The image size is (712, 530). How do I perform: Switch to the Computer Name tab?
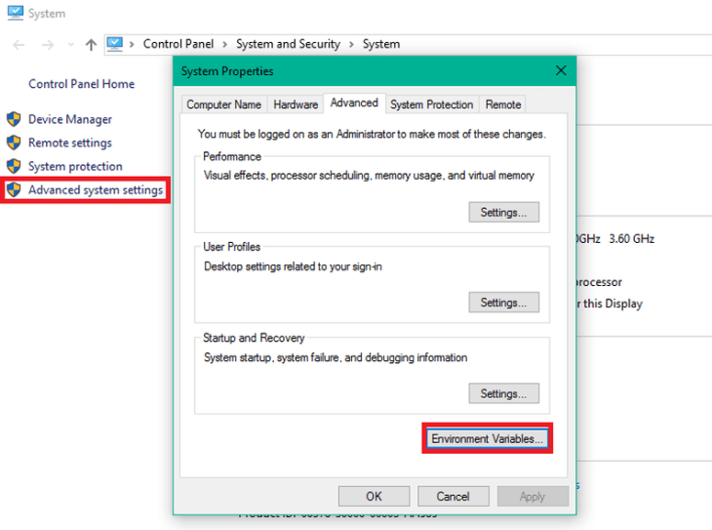tap(223, 104)
